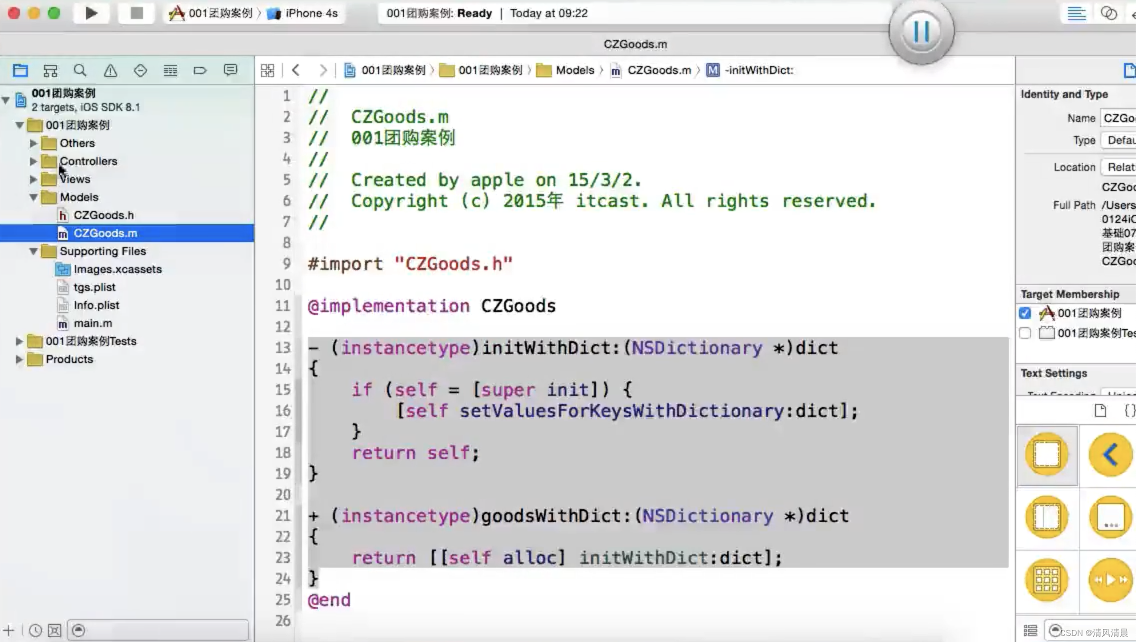Open the Breakpoint navigator icon
This screenshot has width=1136, height=642.
199,70
